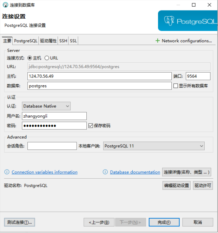Viewport: 218px width, 233px height.
Task: Switch to the SSH tab
Action: tap(63, 41)
